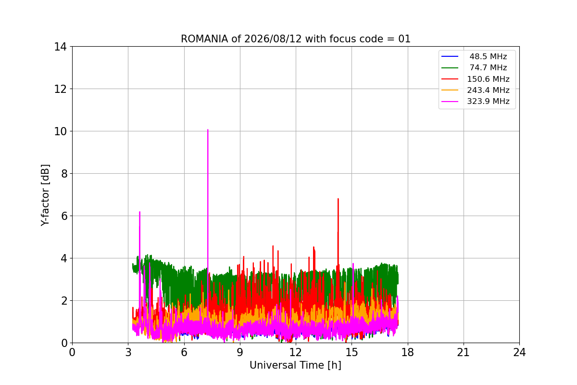Click the Y-factor [dB] axis label
The height and width of the screenshot is (385, 577).
point(45,194)
